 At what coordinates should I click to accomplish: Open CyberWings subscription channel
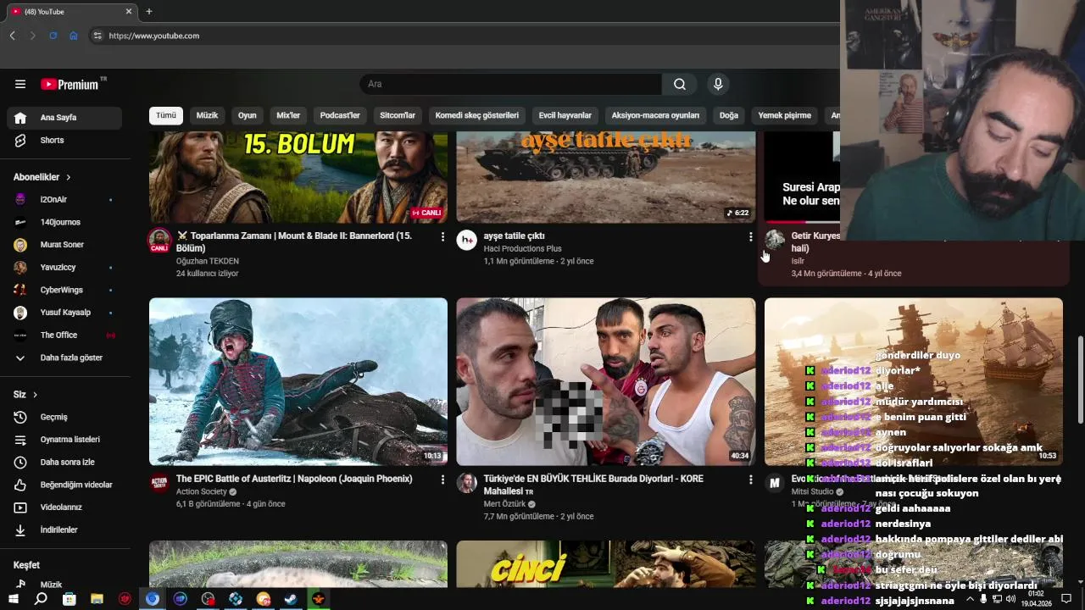(x=64, y=290)
